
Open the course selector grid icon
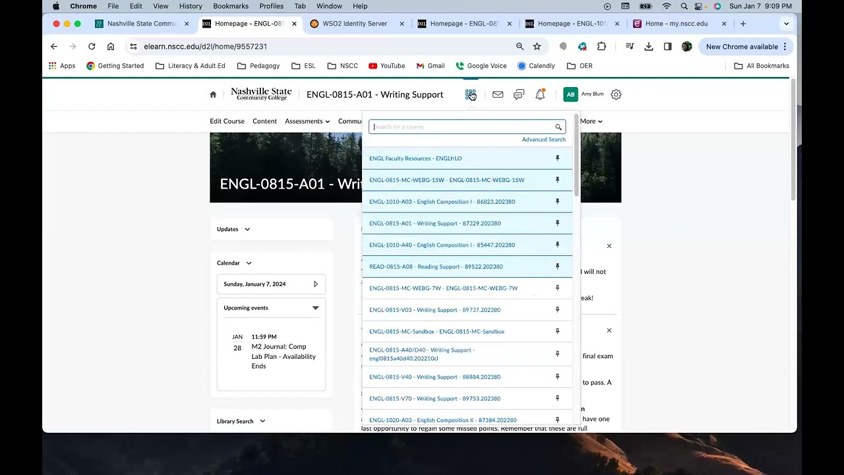[470, 94]
